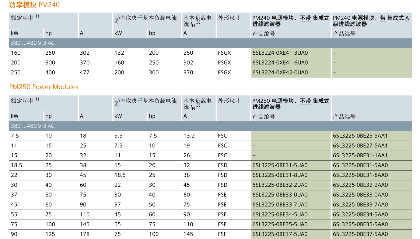Click FSF in the 6SL3225-0BE37-5UA0 row
Screen dimensions: 420x239
tap(222, 234)
